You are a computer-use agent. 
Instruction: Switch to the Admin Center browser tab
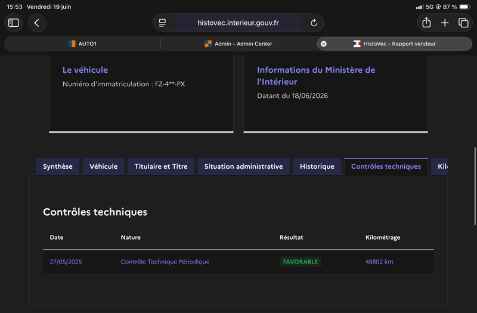(238, 44)
